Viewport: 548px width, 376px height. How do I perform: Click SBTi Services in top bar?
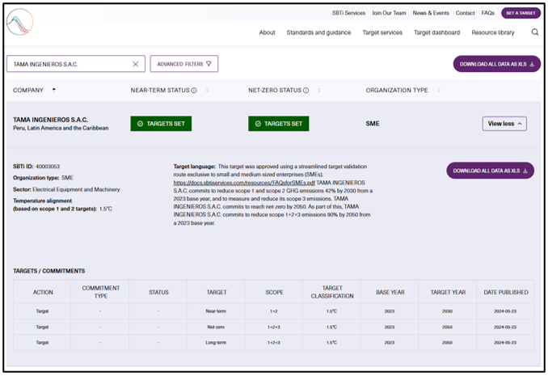click(348, 13)
